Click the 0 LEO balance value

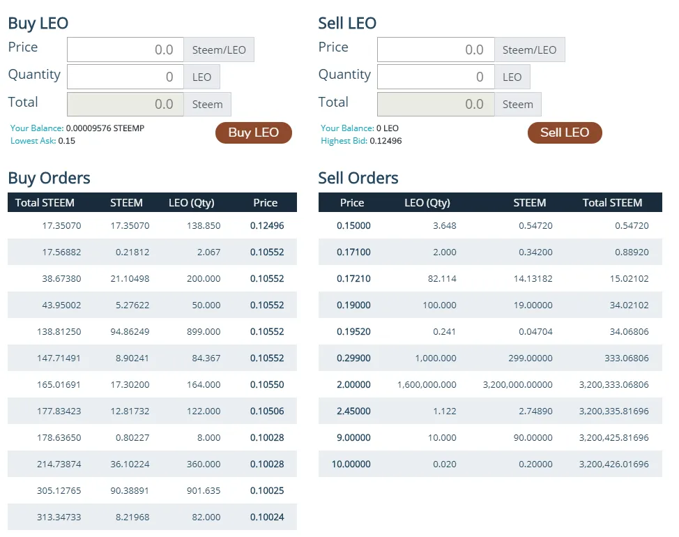click(388, 128)
